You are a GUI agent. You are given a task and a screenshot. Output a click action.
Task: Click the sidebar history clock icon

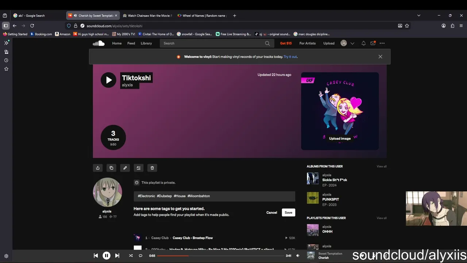6,60
